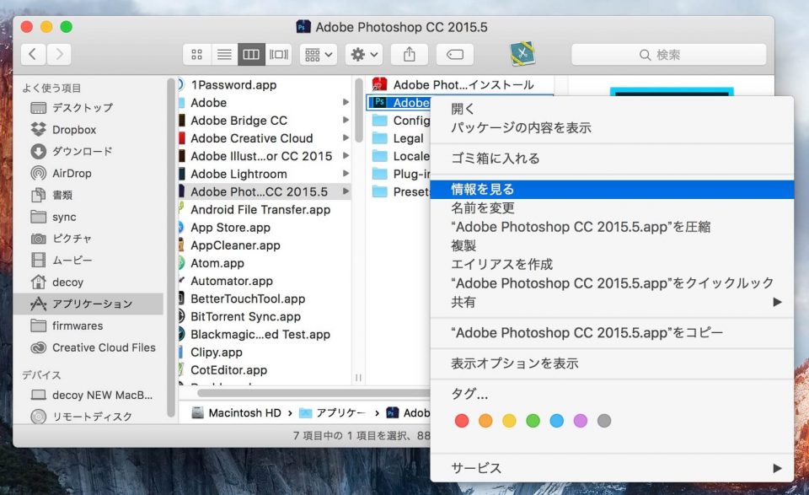Viewport: 809px width, 495px height.
Task: Expand the Adobe Lightroom folder arrow
Action: point(346,174)
